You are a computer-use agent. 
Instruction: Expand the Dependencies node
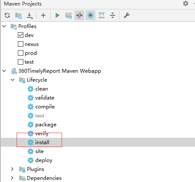tap(12, 178)
